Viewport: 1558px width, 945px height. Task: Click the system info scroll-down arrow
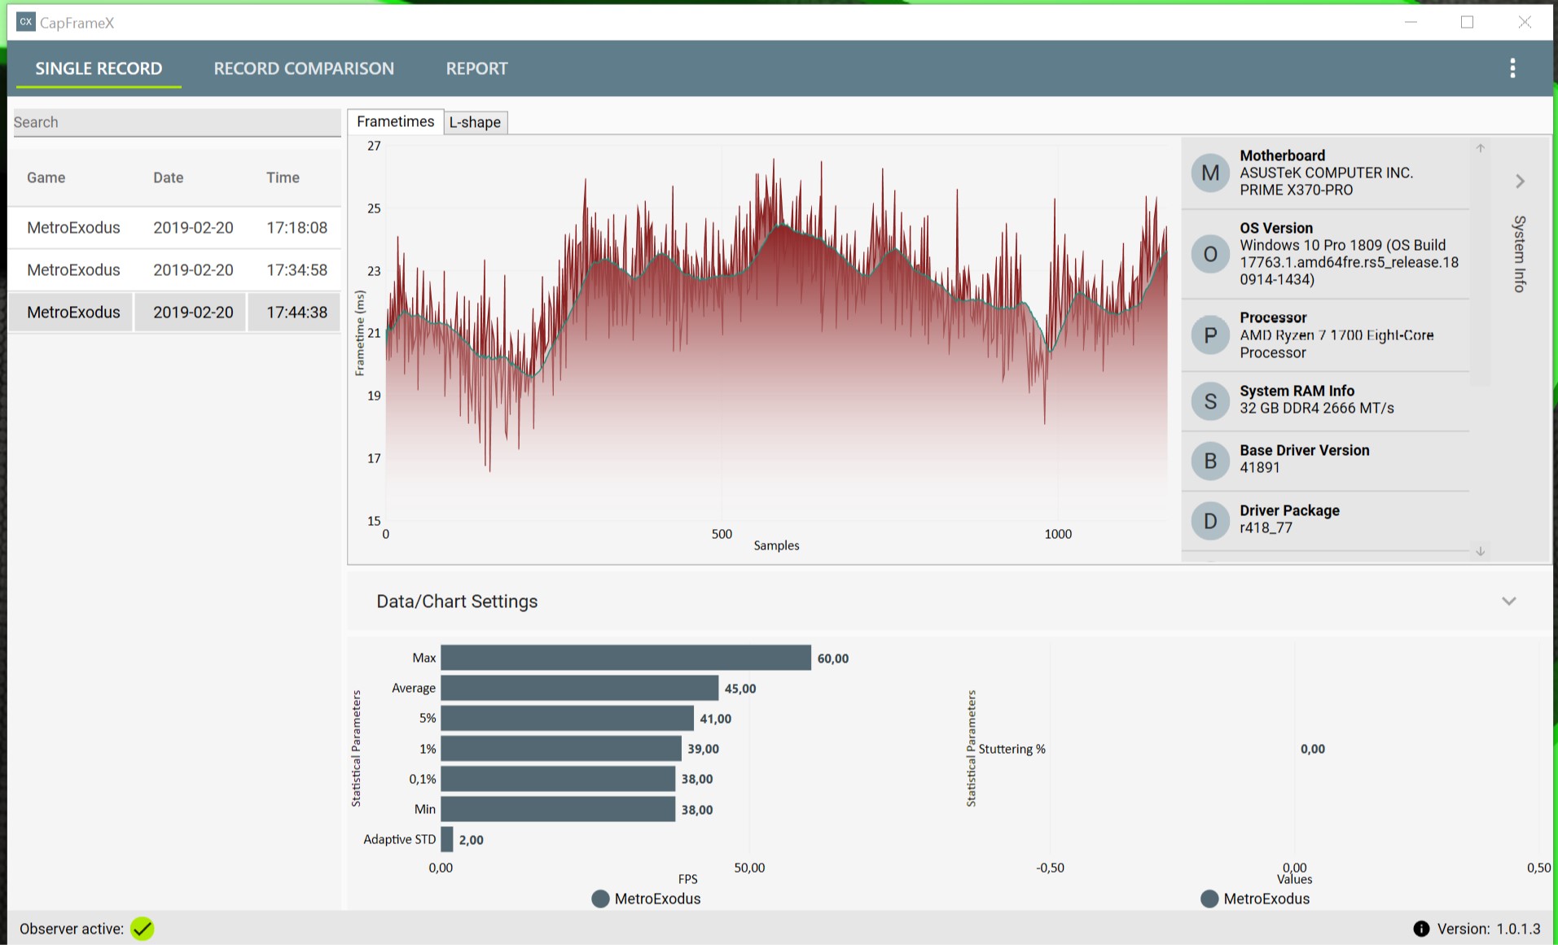click(1481, 551)
